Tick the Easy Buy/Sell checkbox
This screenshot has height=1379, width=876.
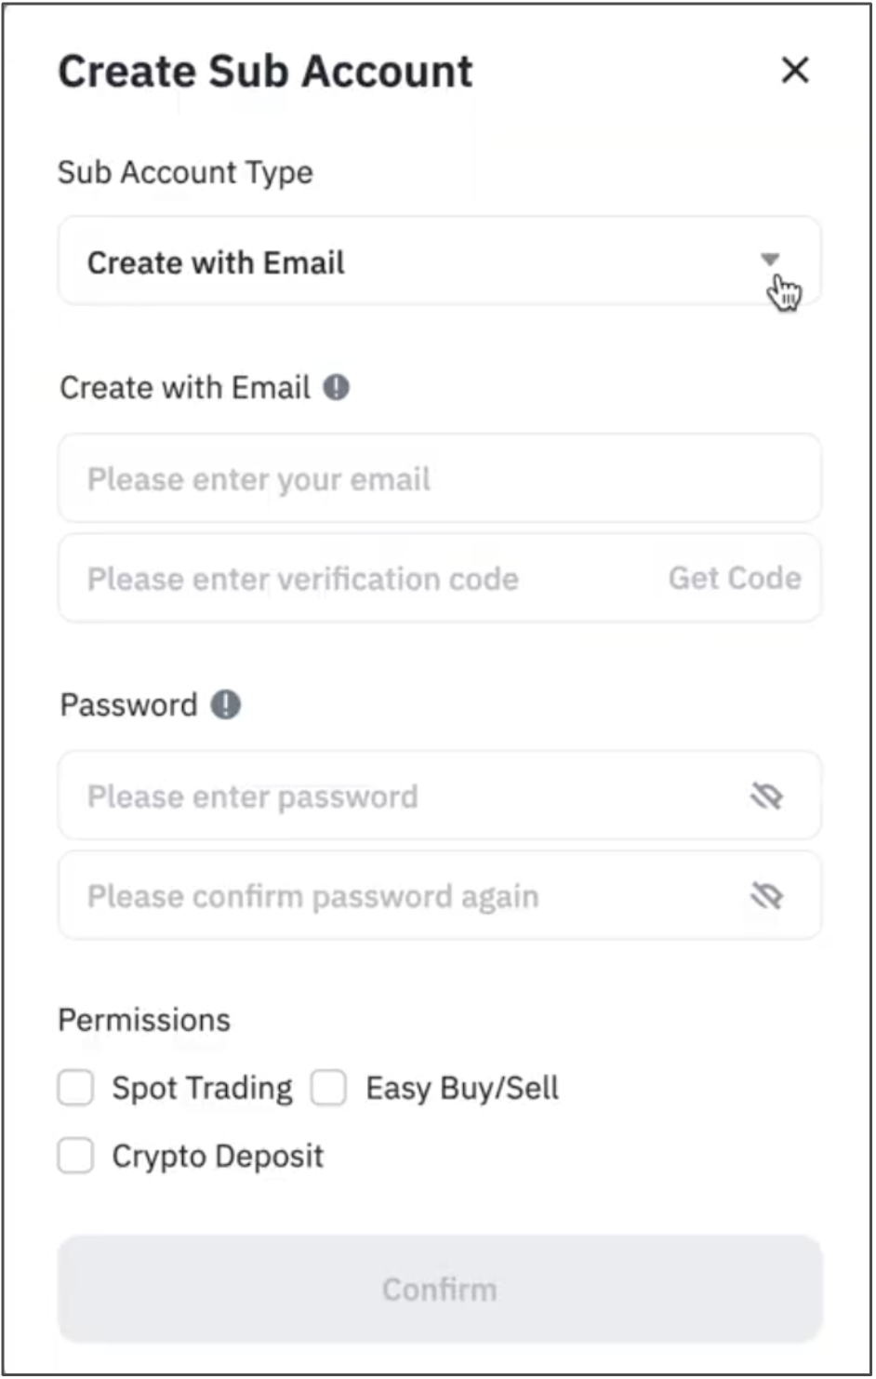[x=328, y=1087]
